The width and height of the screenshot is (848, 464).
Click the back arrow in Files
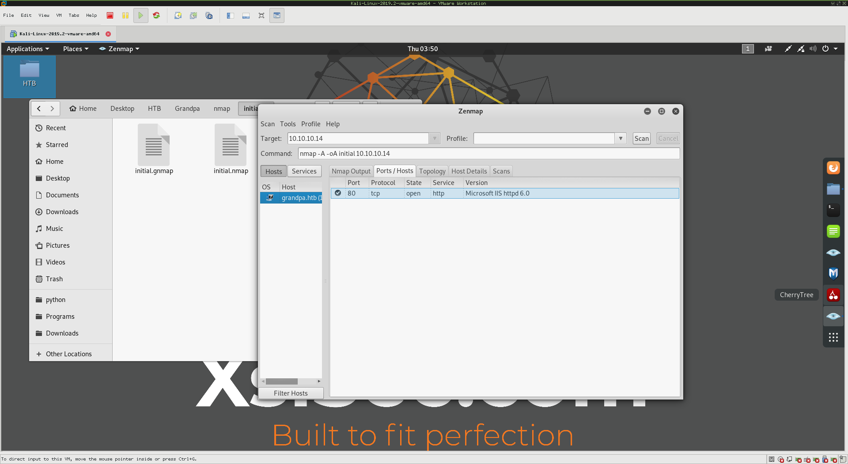pos(39,109)
